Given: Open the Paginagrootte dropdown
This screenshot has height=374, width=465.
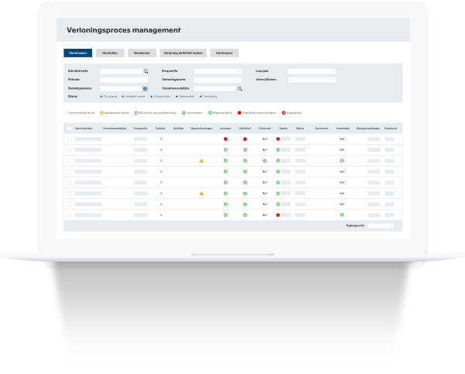Looking at the screenshot, I should click(x=381, y=225).
